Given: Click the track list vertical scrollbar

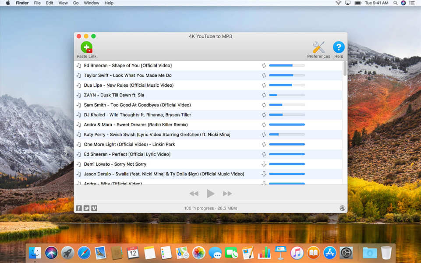Looking at the screenshot, I should click(x=345, y=68).
